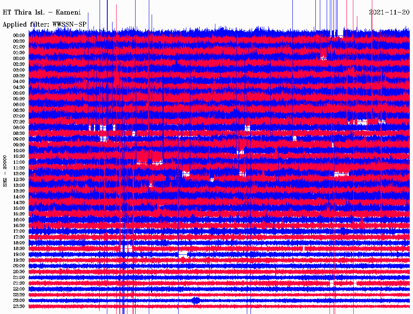Select the 09:30 time label
Viewport: 413px width, 314px height.
click(19, 145)
